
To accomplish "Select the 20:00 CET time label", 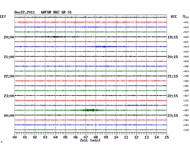I will coord(9,37).
